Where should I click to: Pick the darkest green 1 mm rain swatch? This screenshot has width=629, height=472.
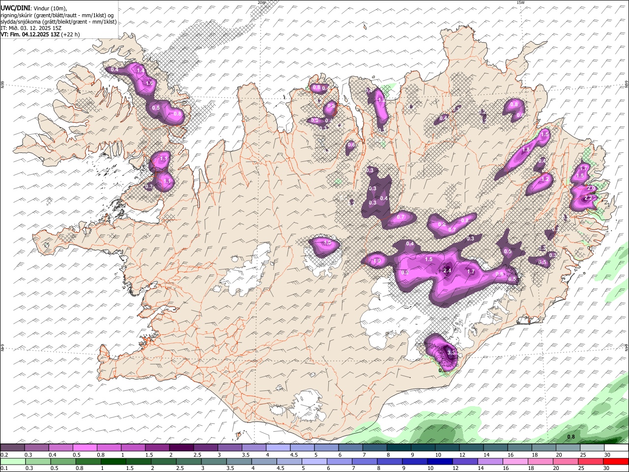(113, 461)
